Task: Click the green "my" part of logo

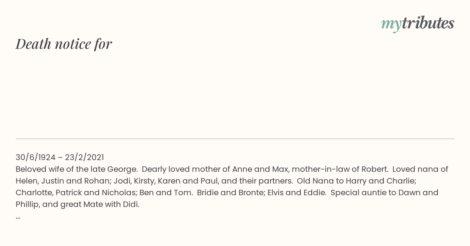Action: click(x=391, y=25)
